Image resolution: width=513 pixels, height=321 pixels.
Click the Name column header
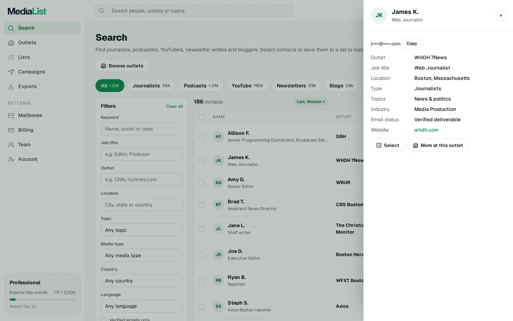pos(219,117)
